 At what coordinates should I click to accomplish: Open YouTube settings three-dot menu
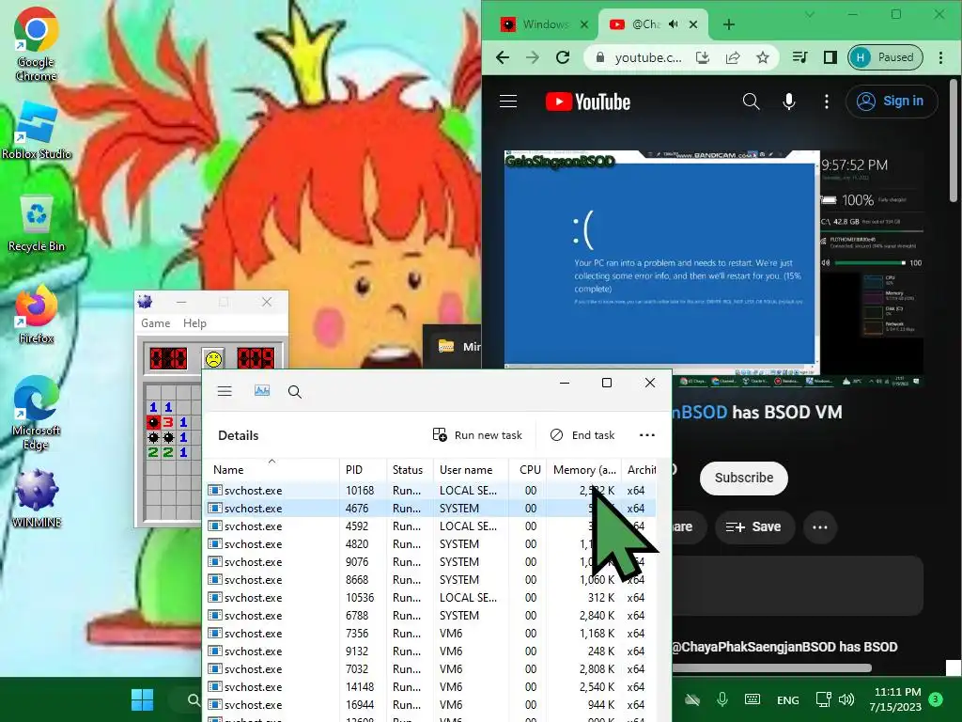tap(827, 102)
